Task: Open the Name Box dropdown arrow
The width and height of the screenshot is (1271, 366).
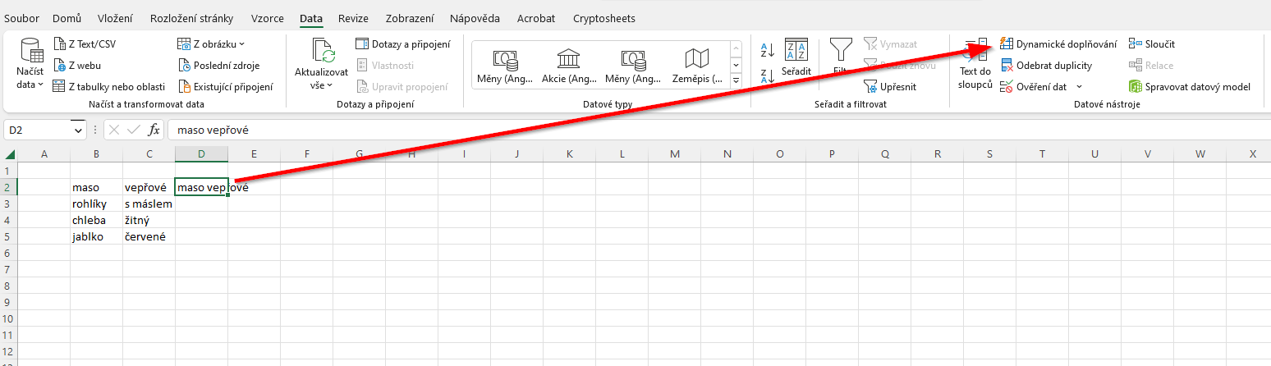Action: coord(79,130)
